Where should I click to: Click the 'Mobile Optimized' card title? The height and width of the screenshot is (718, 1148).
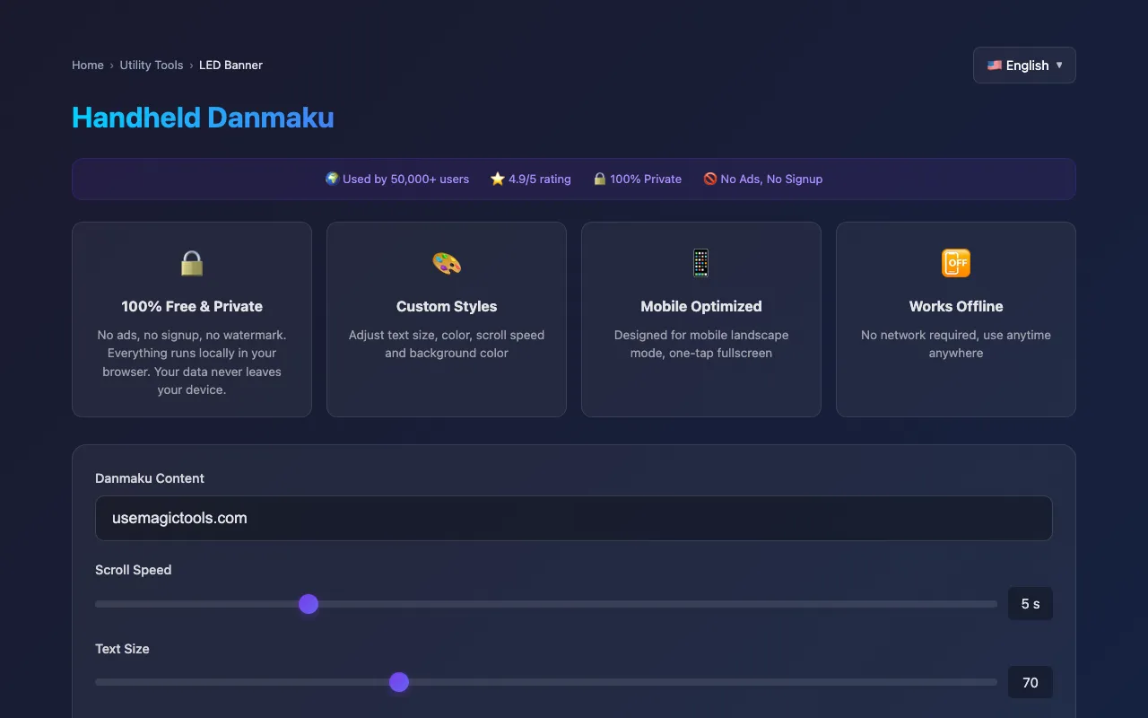pyautogui.click(x=701, y=306)
